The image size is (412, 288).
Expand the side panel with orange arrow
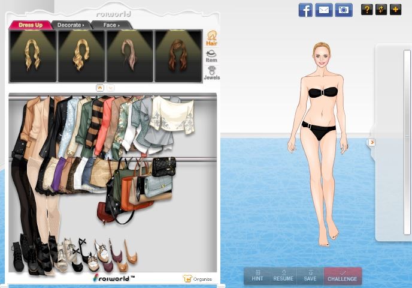(x=371, y=142)
